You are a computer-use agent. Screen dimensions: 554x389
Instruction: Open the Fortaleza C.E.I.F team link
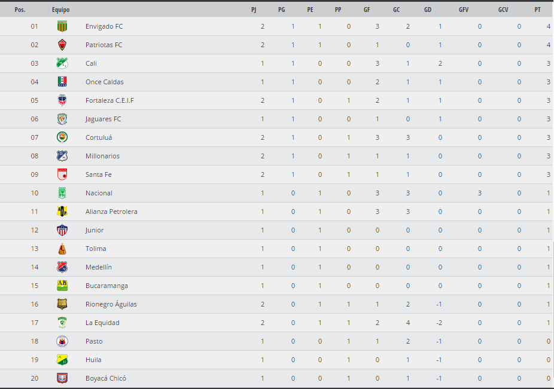pyautogui.click(x=109, y=100)
